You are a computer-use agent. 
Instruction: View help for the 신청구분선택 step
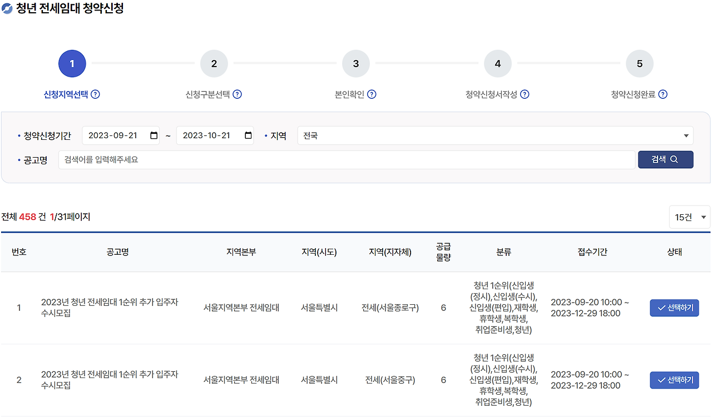(x=238, y=94)
